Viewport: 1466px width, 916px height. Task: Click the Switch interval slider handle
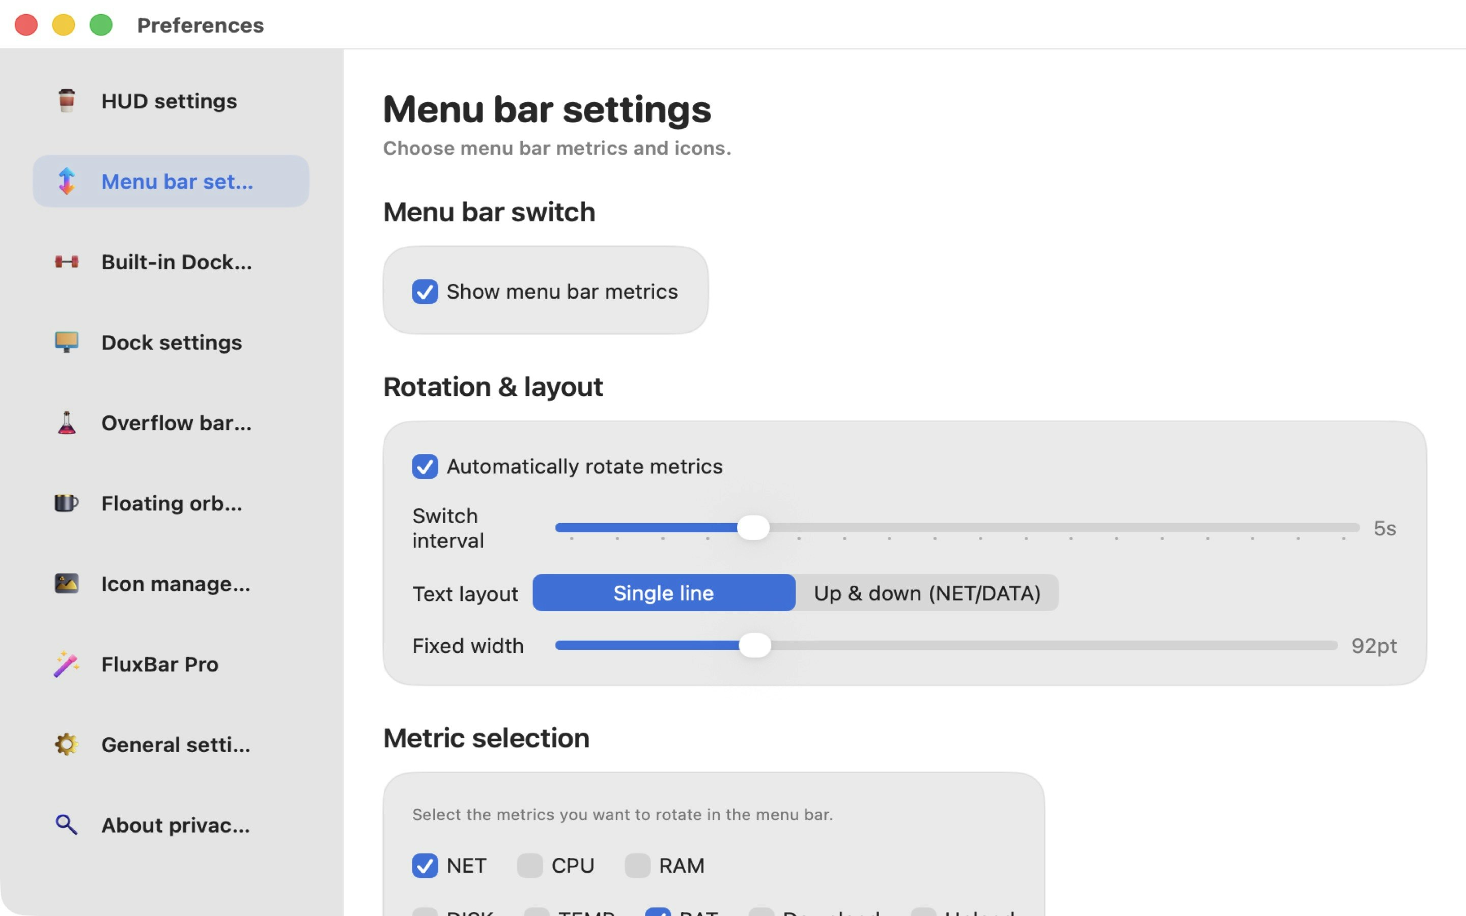753,528
